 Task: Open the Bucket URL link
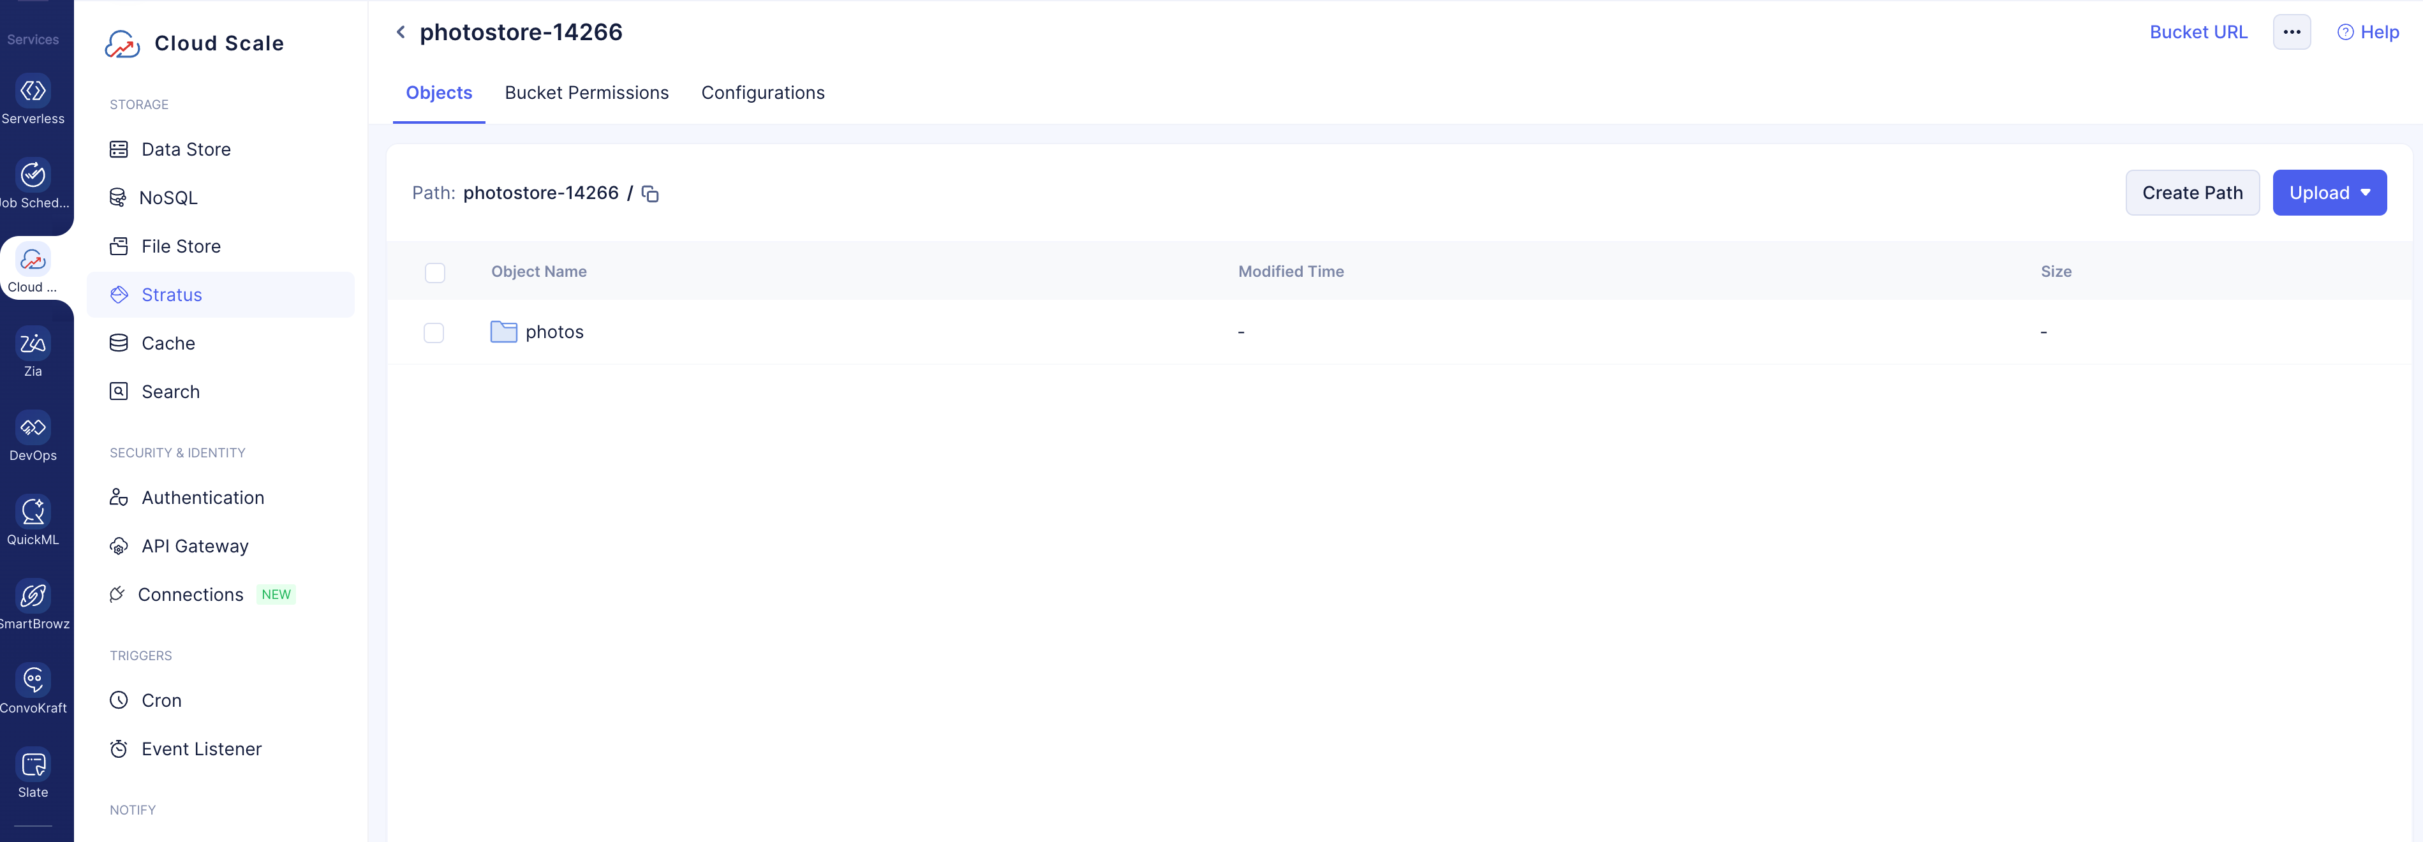pos(2197,32)
